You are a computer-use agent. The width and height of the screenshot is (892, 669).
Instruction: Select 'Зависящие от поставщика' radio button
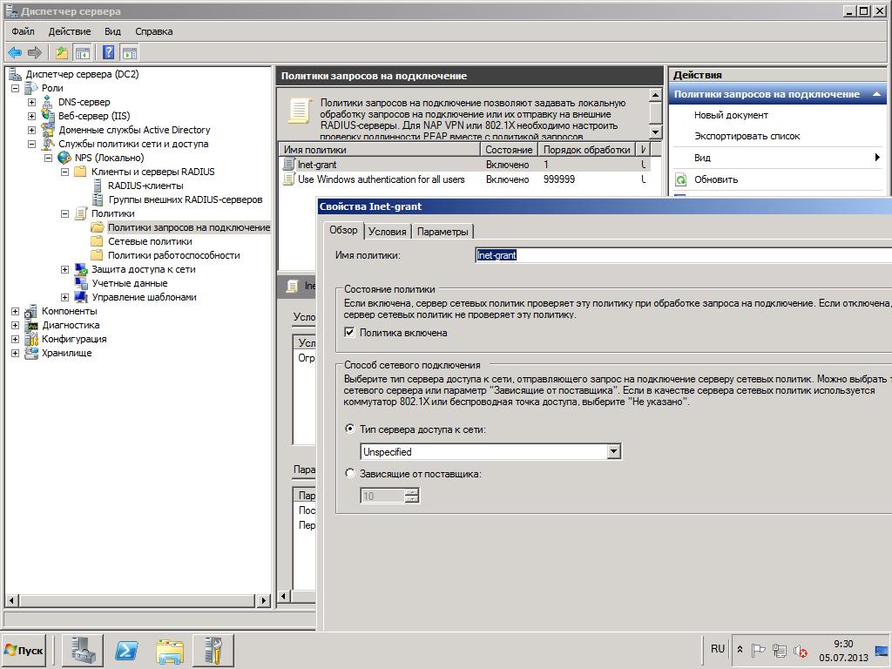[350, 474]
